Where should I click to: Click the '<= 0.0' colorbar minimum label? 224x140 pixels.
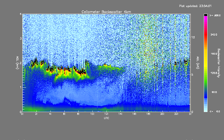coord(215,111)
